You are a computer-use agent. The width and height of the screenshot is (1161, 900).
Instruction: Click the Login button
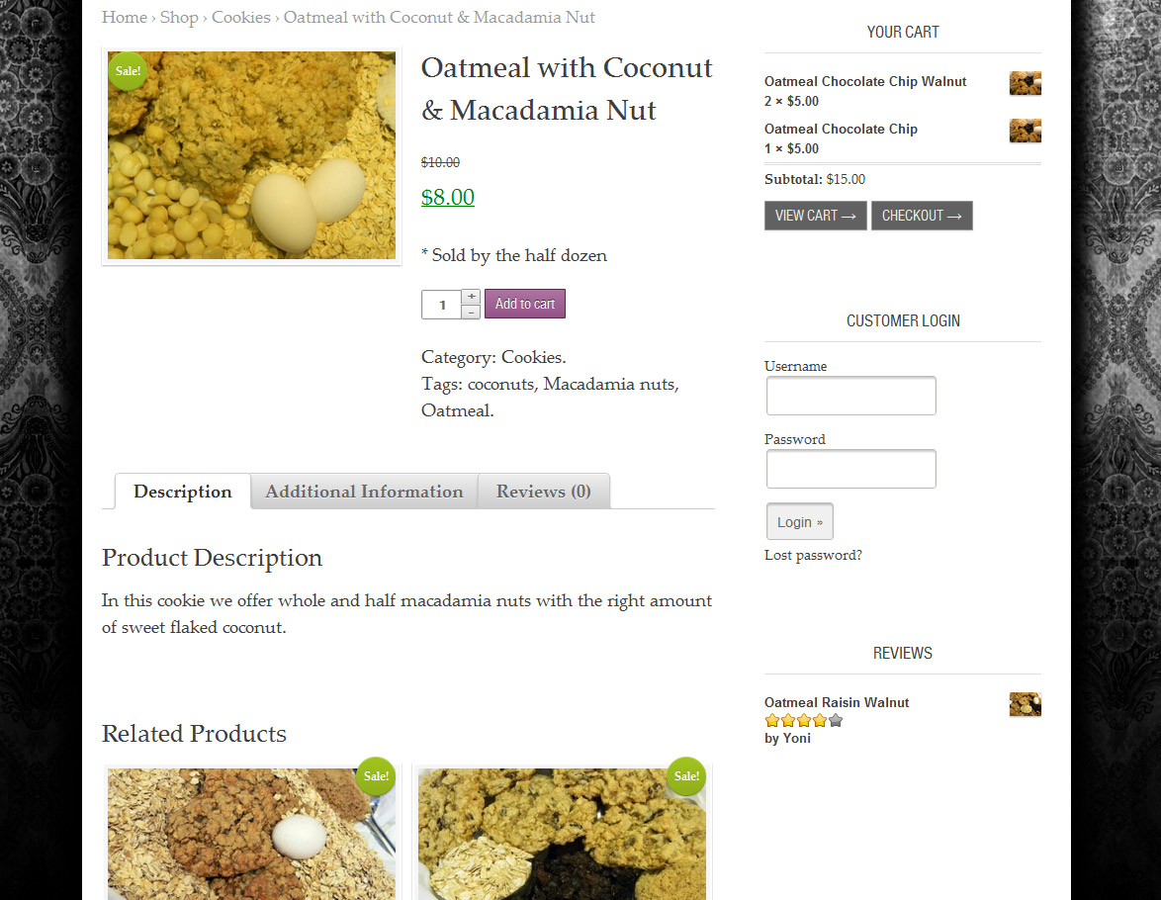(799, 522)
